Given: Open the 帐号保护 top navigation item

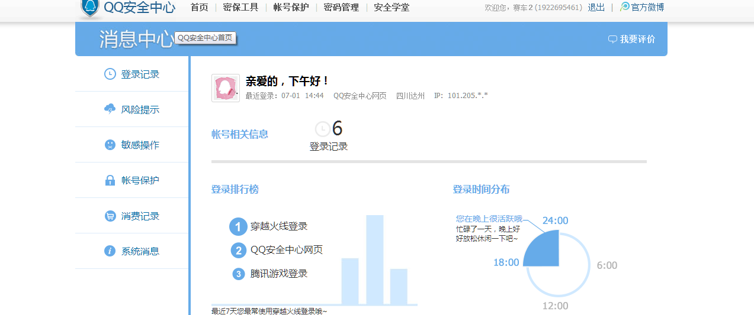Looking at the screenshot, I should point(291,7).
